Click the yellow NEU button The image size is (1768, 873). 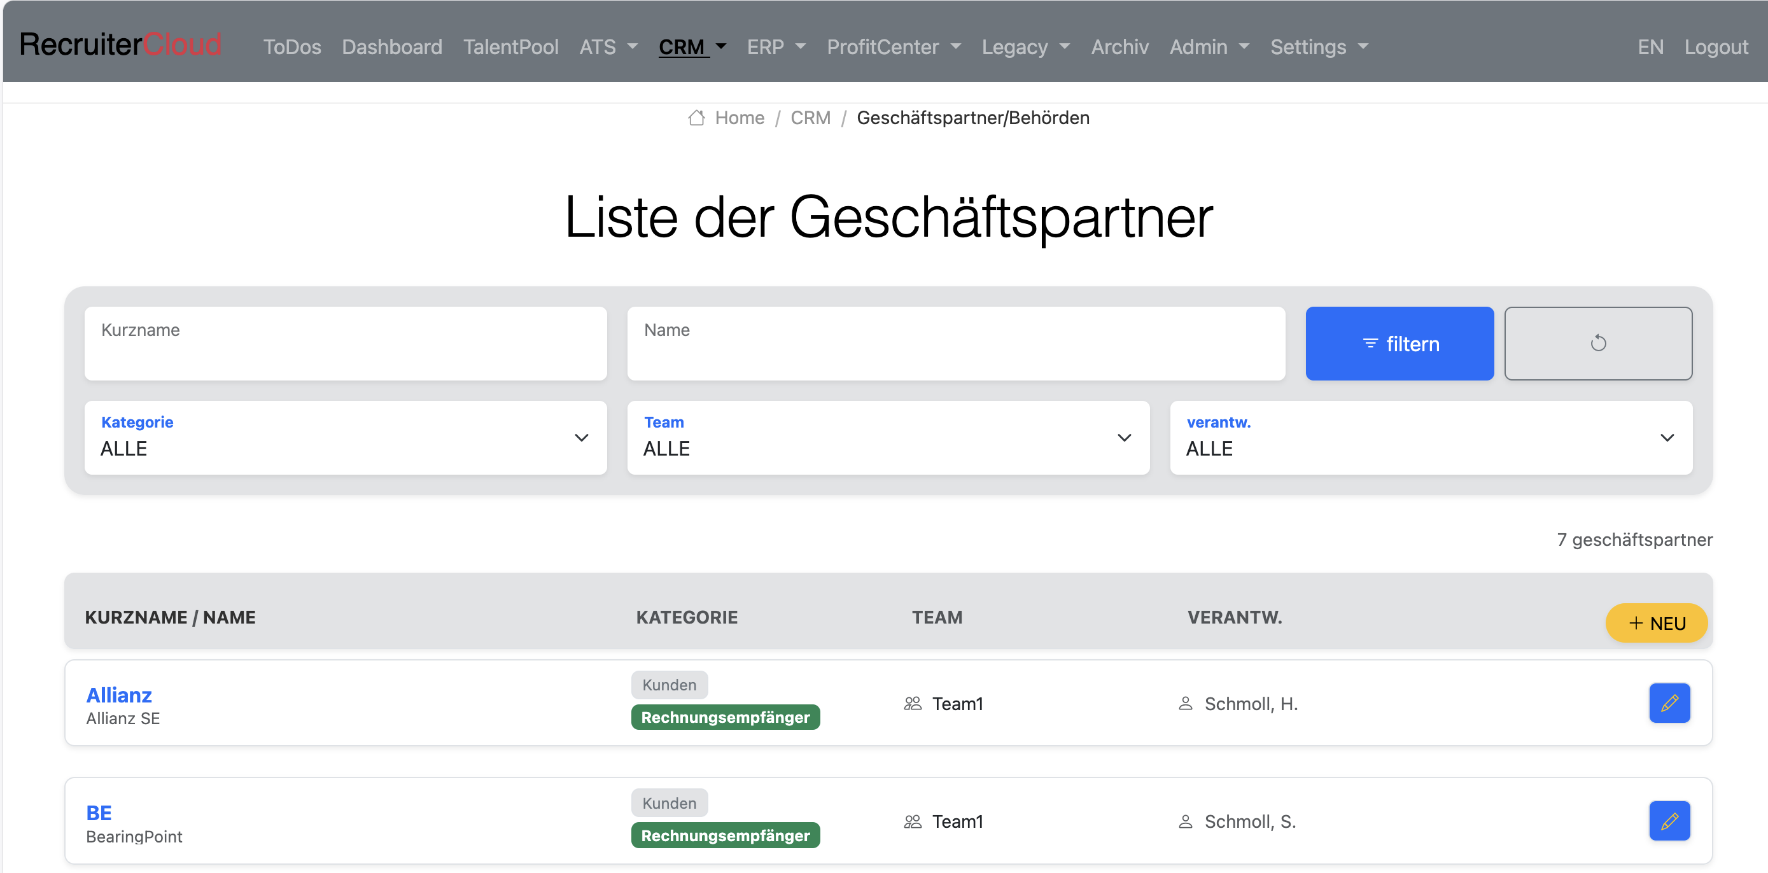(1656, 623)
